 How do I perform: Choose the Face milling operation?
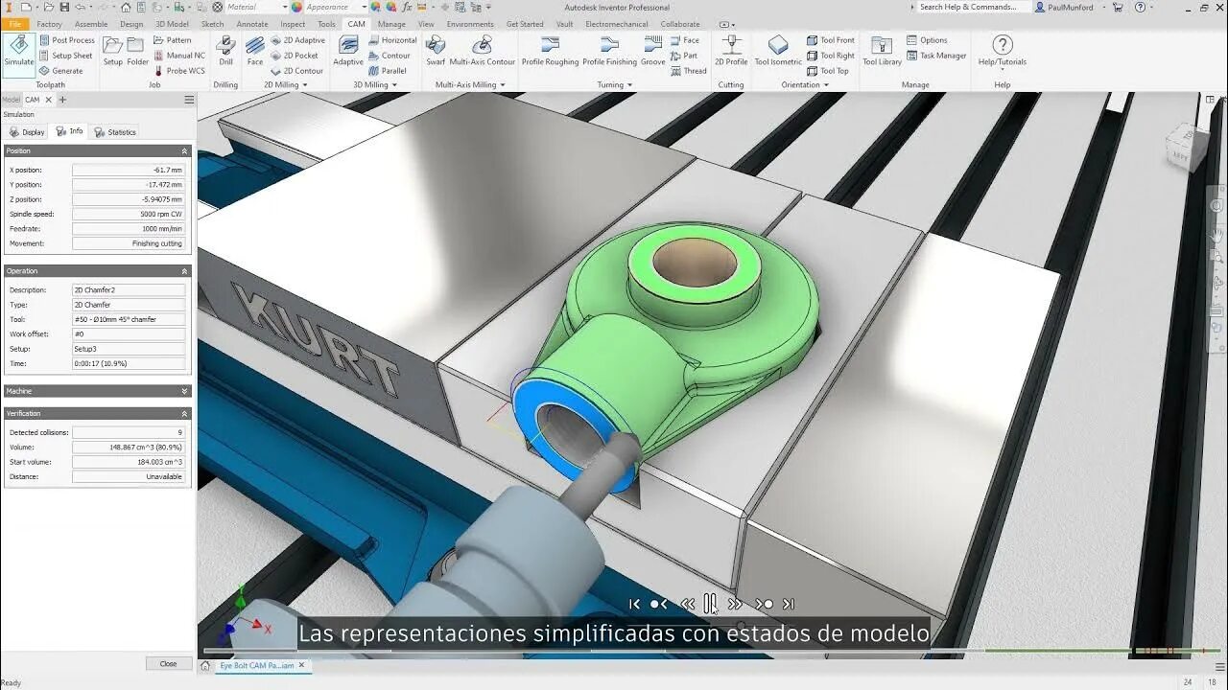tap(254, 51)
